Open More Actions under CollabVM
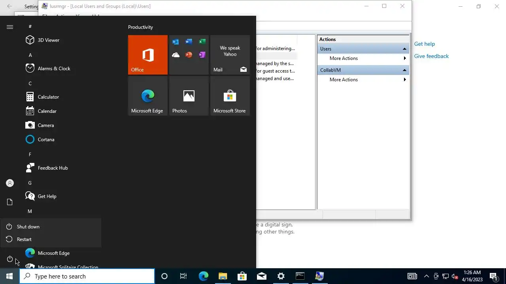Screen dimensions: 506x284 [363, 80]
